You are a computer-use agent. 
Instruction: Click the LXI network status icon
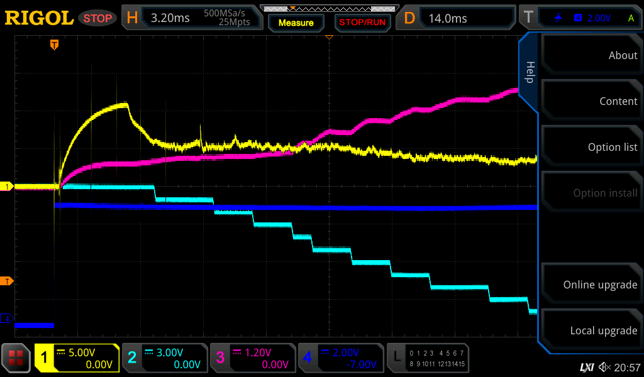pos(586,366)
